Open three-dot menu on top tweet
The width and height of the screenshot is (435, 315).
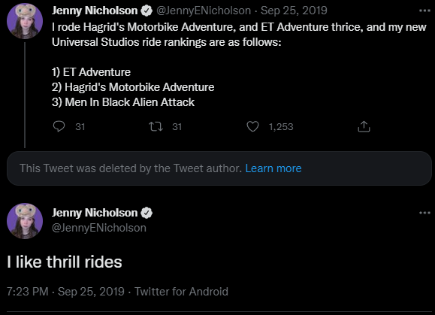424,11
